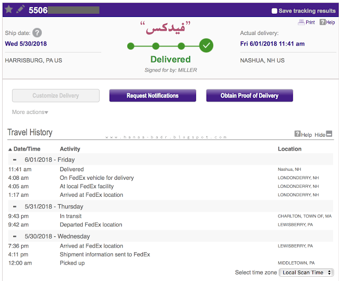Click the Activity column header

tap(70, 149)
